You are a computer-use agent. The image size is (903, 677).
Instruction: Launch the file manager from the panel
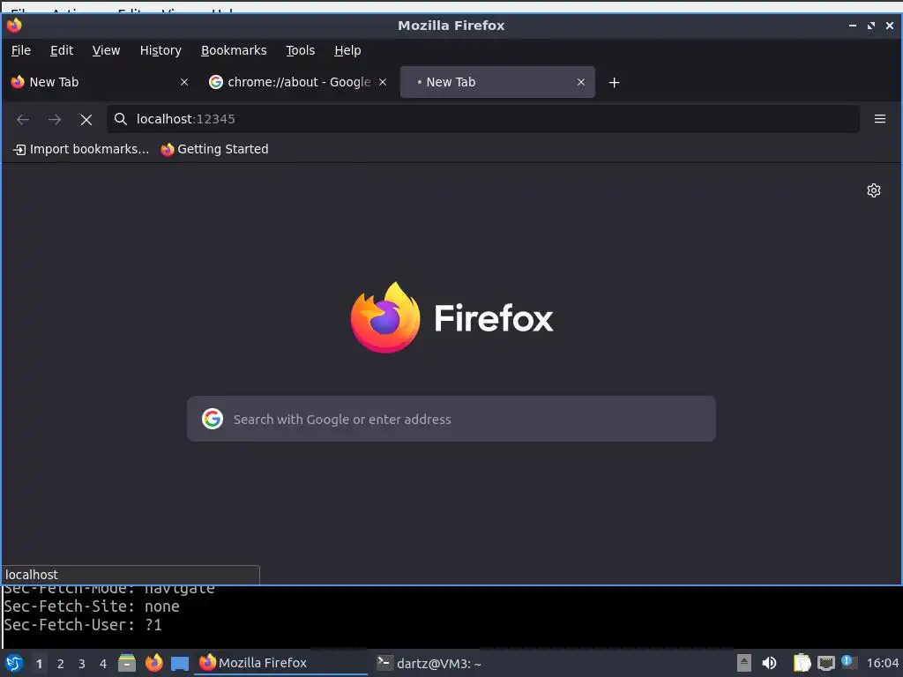(x=127, y=663)
